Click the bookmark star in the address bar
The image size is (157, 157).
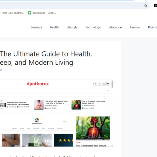[x=146, y=5]
